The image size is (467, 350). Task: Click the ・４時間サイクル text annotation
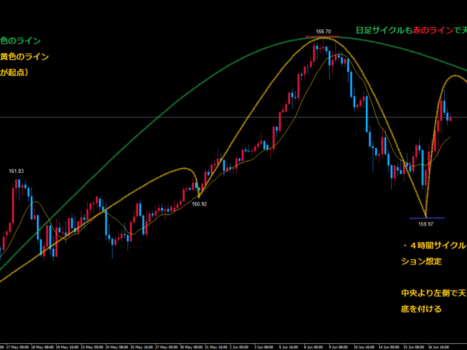[434, 245]
